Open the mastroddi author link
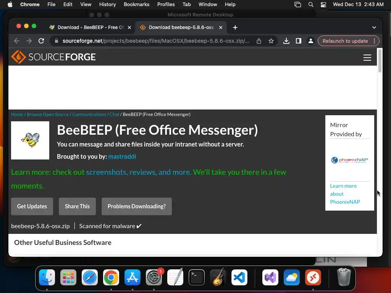This screenshot has height=293, width=391. pos(122,156)
